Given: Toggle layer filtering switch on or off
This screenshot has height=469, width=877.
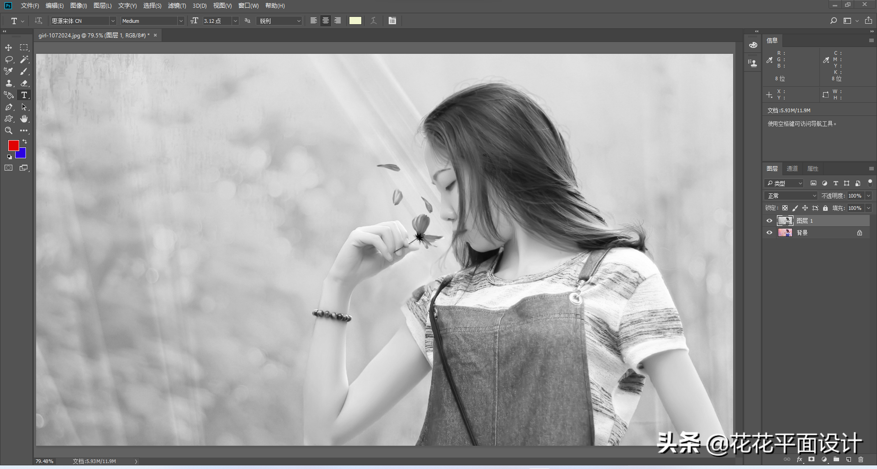Looking at the screenshot, I should coord(870,182).
